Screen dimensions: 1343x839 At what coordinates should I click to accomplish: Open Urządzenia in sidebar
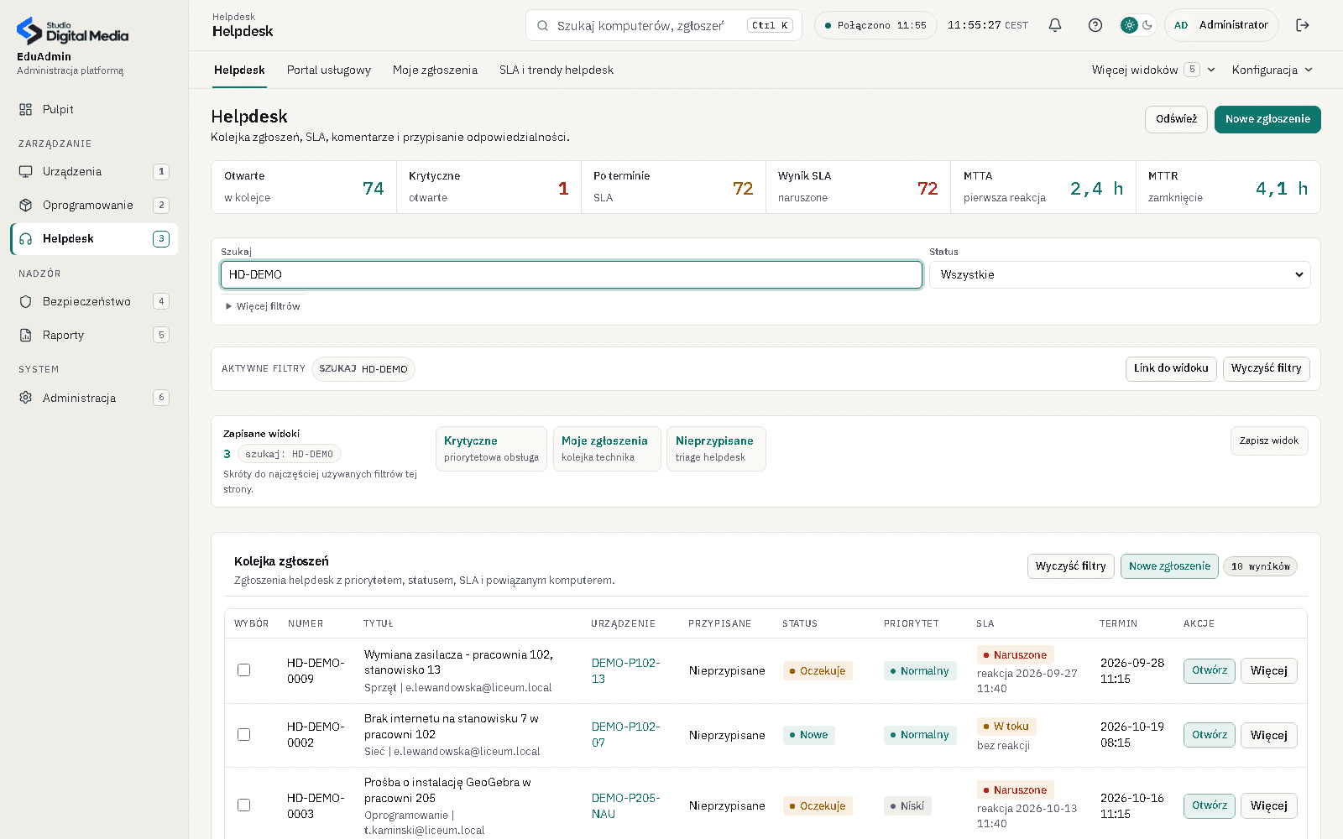[94, 171]
